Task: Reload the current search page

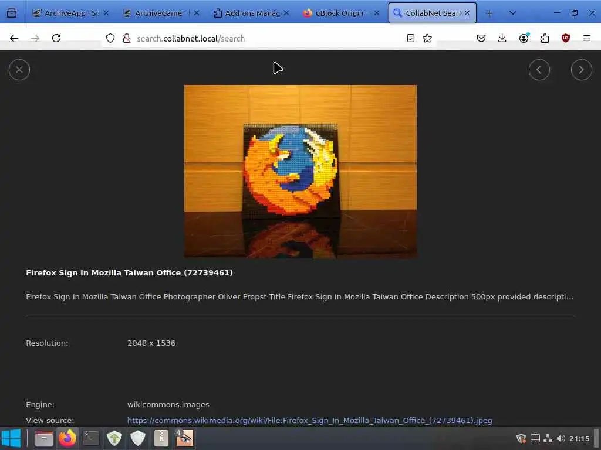Action: pyautogui.click(x=56, y=38)
